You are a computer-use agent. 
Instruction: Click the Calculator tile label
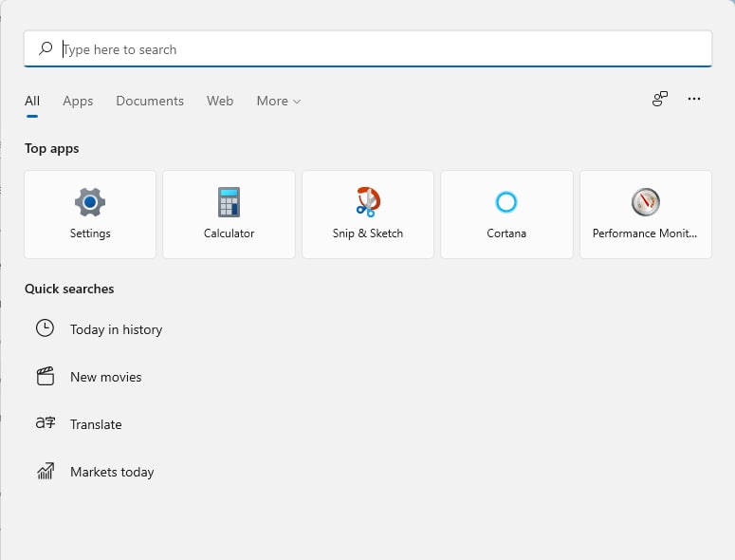[229, 233]
